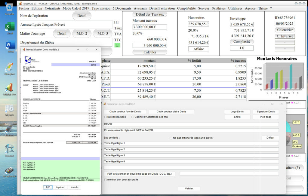Open the Mode Calcul 2019 menu
This screenshot has width=308, height=196.
76,8
